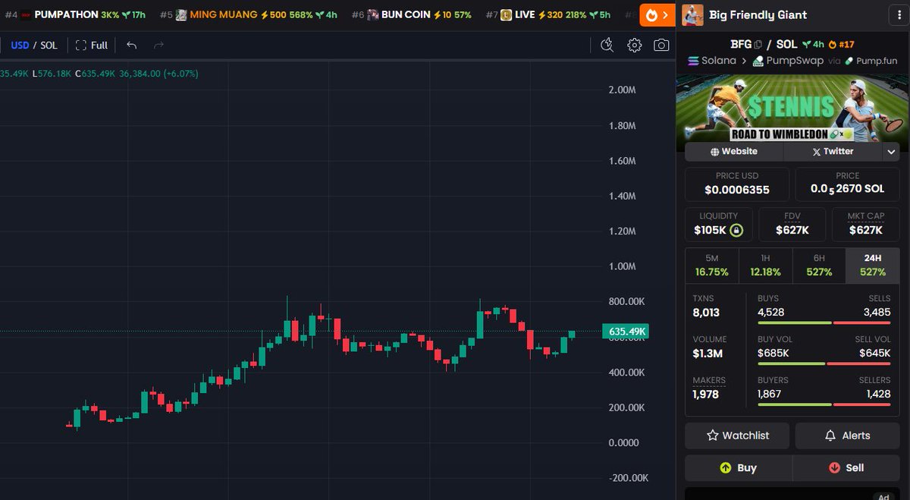This screenshot has width=910, height=500.
Task: Open the chart settings gear
Action: pyautogui.click(x=635, y=45)
